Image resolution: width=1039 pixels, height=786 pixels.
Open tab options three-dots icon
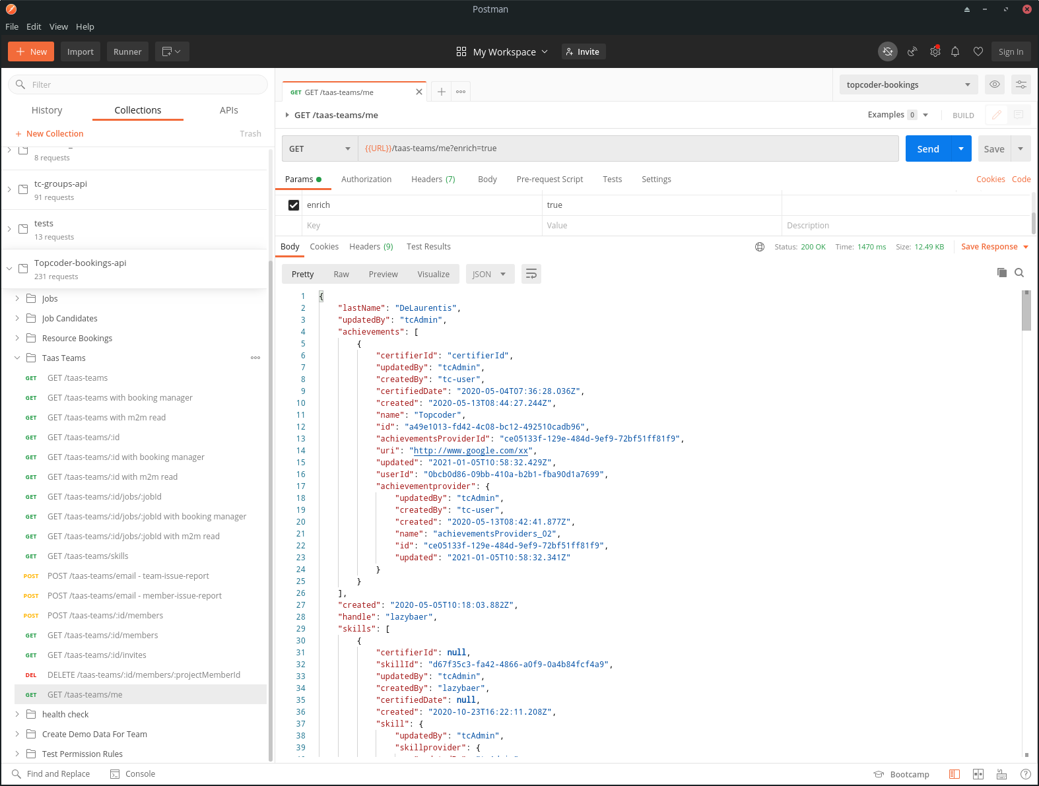point(461,92)
